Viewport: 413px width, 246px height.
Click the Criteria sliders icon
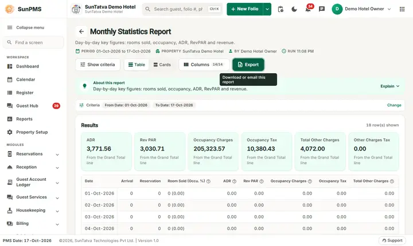click(x=81, y=105)
